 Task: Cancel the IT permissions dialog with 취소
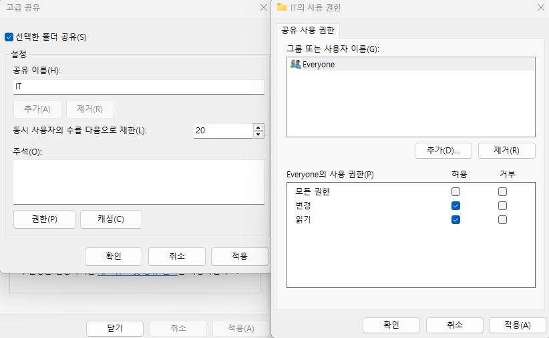pos(454,325)
